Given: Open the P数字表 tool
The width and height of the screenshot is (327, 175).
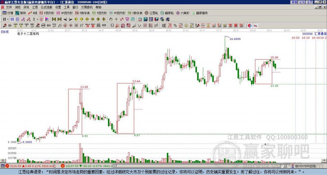Looking at the screenshot, I should [82, 13].
